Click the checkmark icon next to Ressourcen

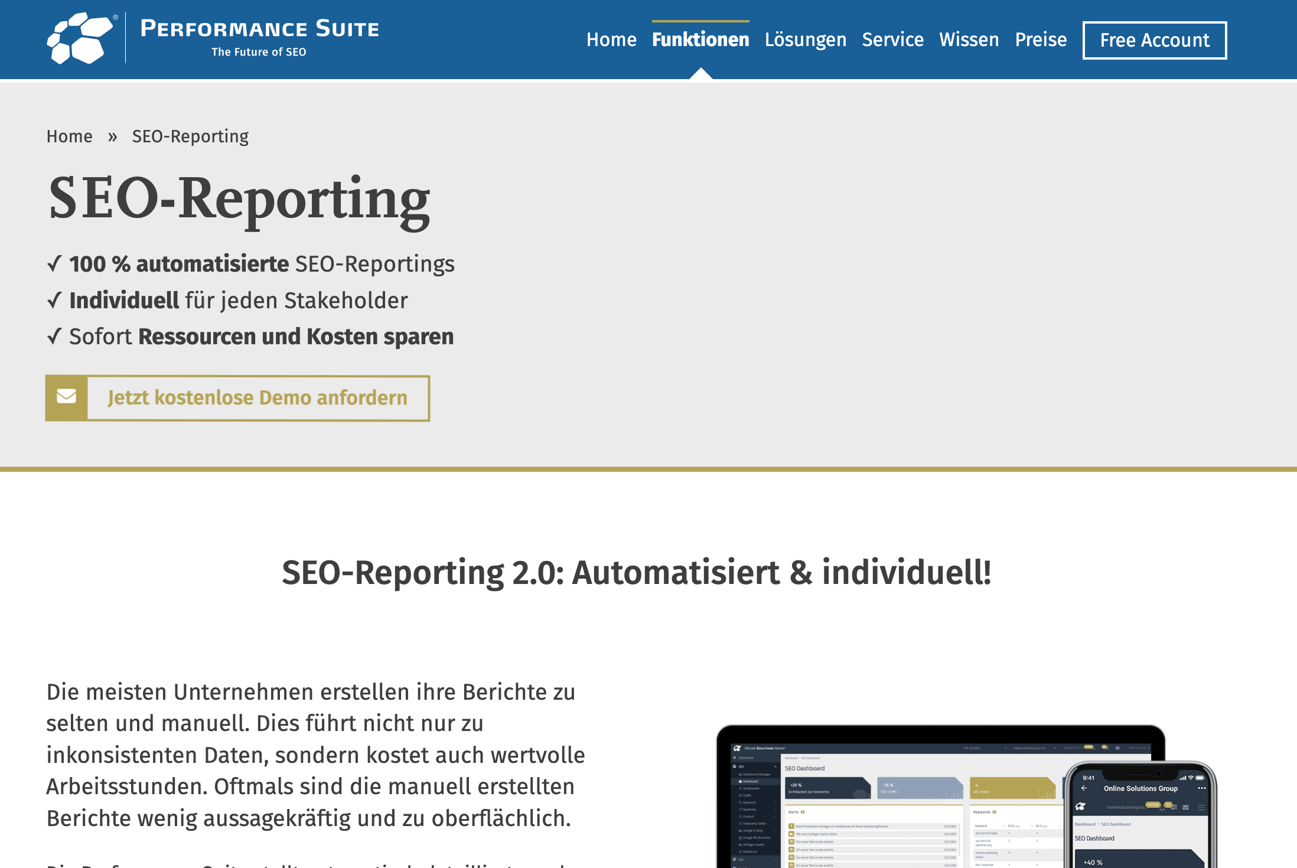click(x=53, y=337)
